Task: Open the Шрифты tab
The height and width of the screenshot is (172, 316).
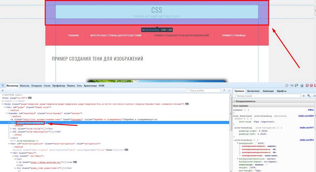Action: point(281,91)
